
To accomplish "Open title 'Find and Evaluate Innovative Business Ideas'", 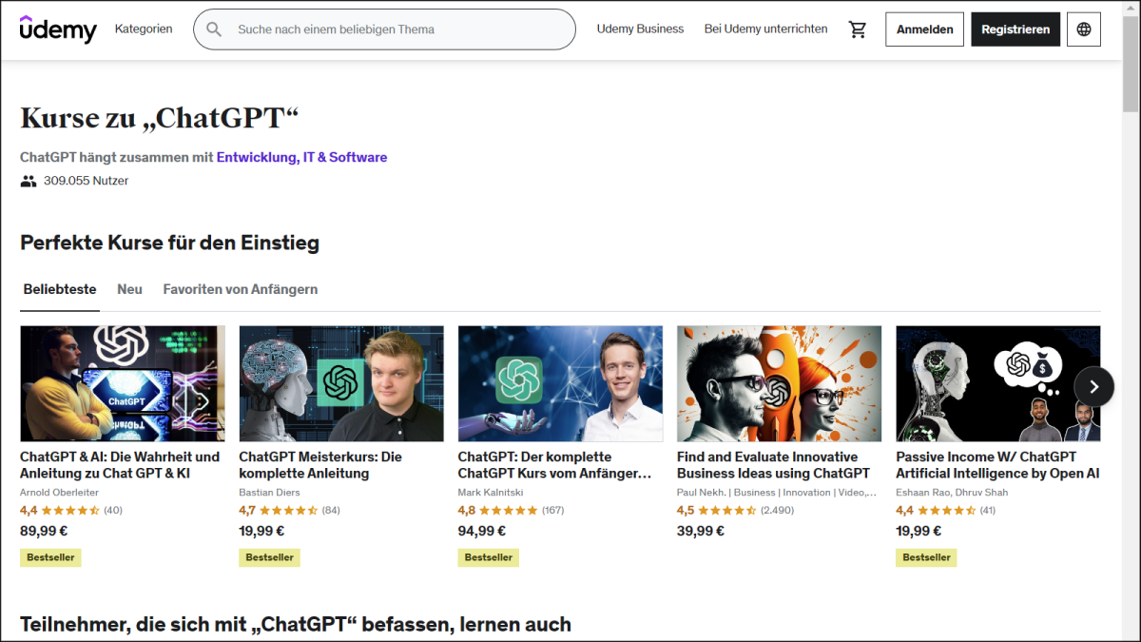I will (x=773, y=465).
